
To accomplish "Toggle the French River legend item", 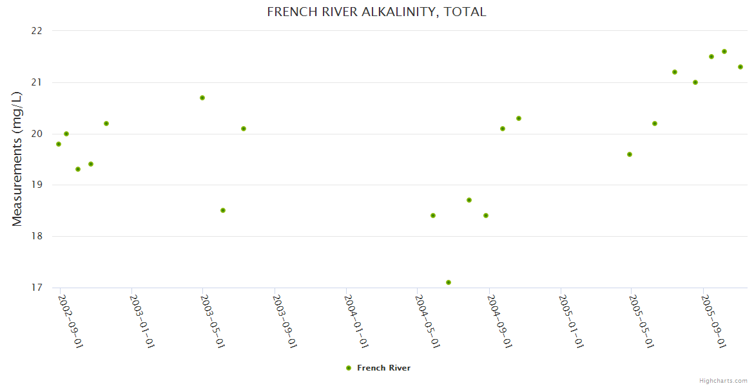I will [x=383, y=368].
